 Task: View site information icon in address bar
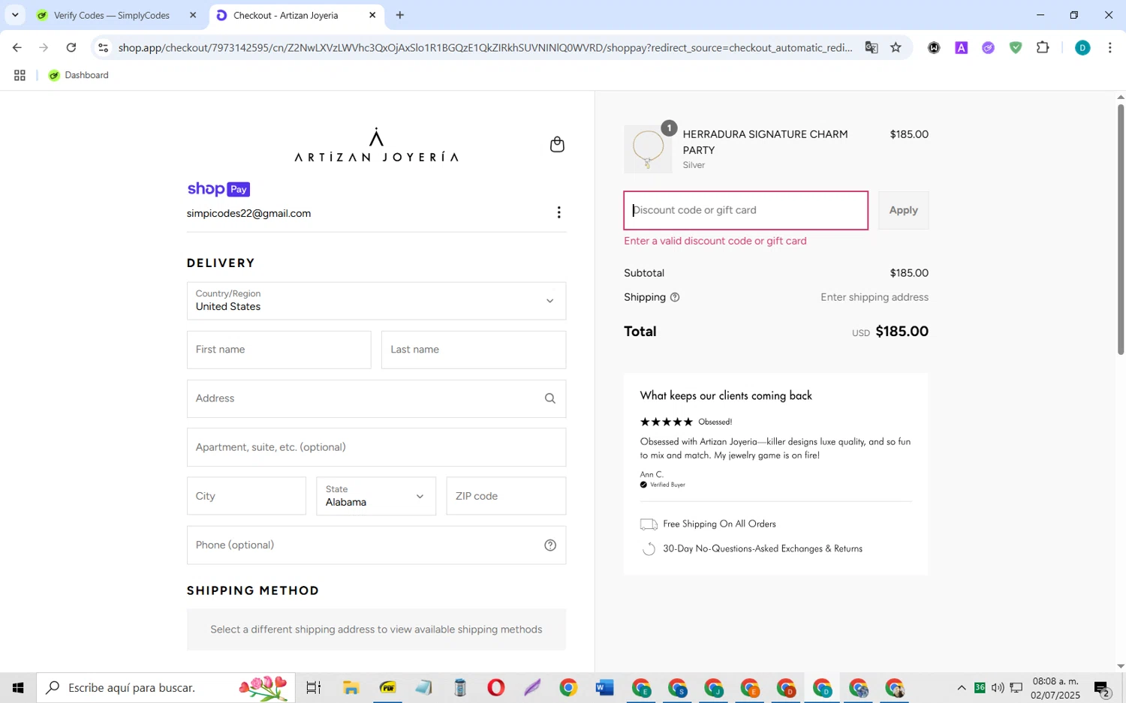104,48
